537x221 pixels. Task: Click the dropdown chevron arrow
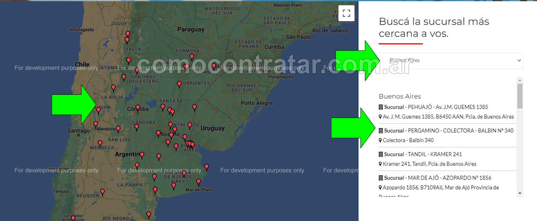[x=519, y=61]
